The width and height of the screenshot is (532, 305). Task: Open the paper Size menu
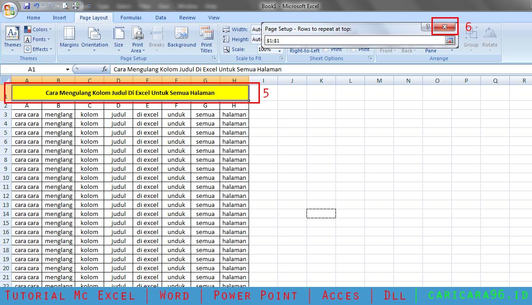pos(119,38)
